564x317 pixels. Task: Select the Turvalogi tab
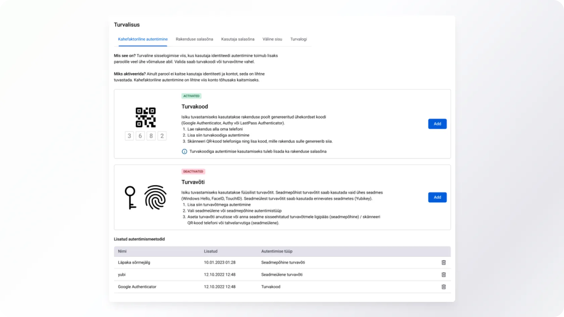pyautogui.click(x=298, y=39)
